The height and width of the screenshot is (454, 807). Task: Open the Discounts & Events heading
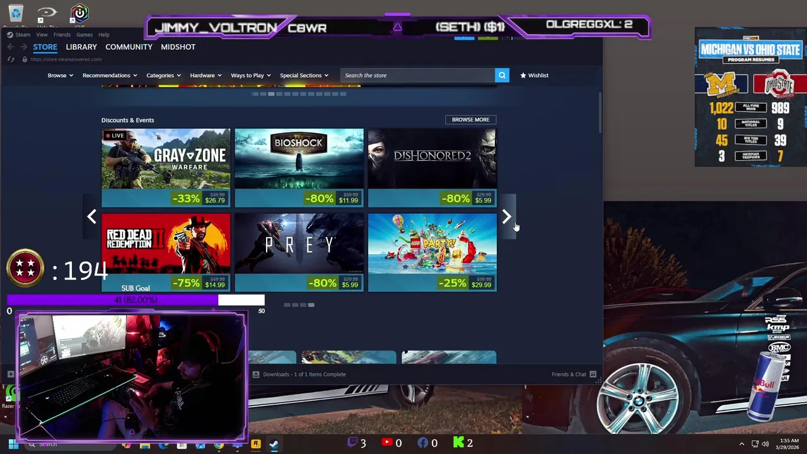127,120
